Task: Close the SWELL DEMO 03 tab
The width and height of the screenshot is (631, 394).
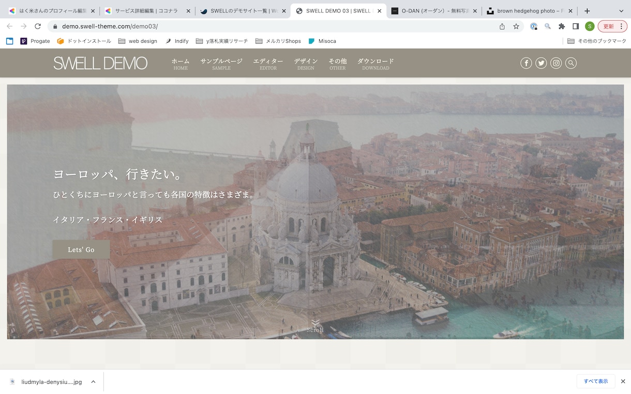Action: [x=379, y=11]
